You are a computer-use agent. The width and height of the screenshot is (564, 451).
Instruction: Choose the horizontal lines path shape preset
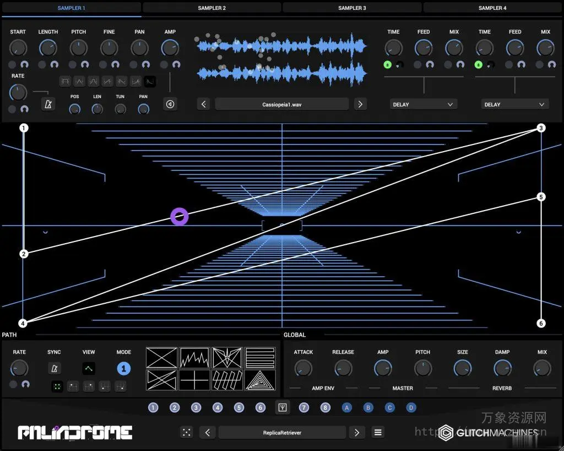(260, 357)
